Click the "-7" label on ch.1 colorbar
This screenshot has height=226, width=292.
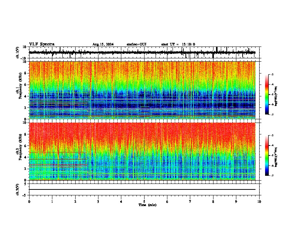[272, 114]
